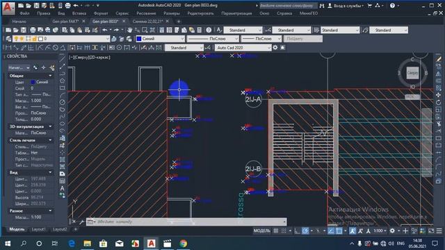Add a new drawing tab with plus
The width and height of the screenshot is (445, 250).
pos(178,22)
